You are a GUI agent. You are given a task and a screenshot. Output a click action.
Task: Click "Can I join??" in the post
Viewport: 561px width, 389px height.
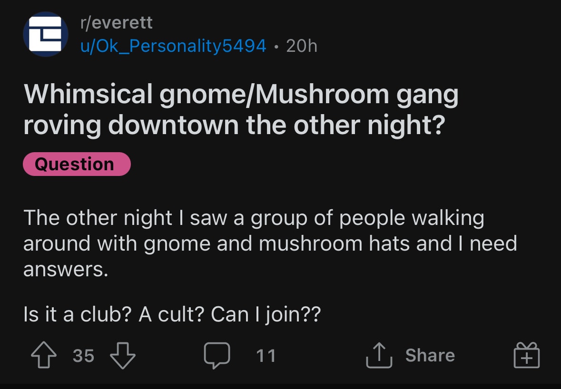coord(266,314)
